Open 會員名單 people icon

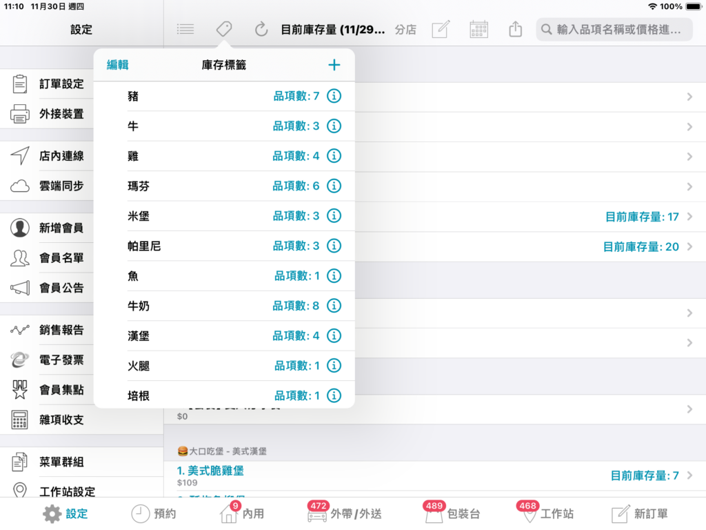point(20,258)
